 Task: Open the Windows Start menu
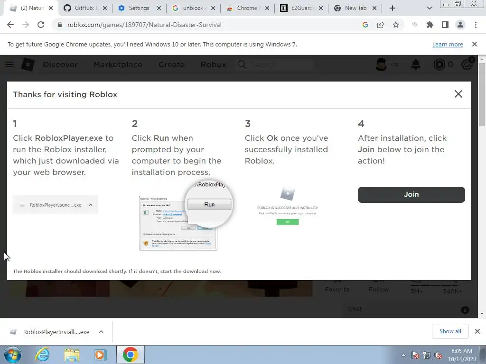point(13,355)
